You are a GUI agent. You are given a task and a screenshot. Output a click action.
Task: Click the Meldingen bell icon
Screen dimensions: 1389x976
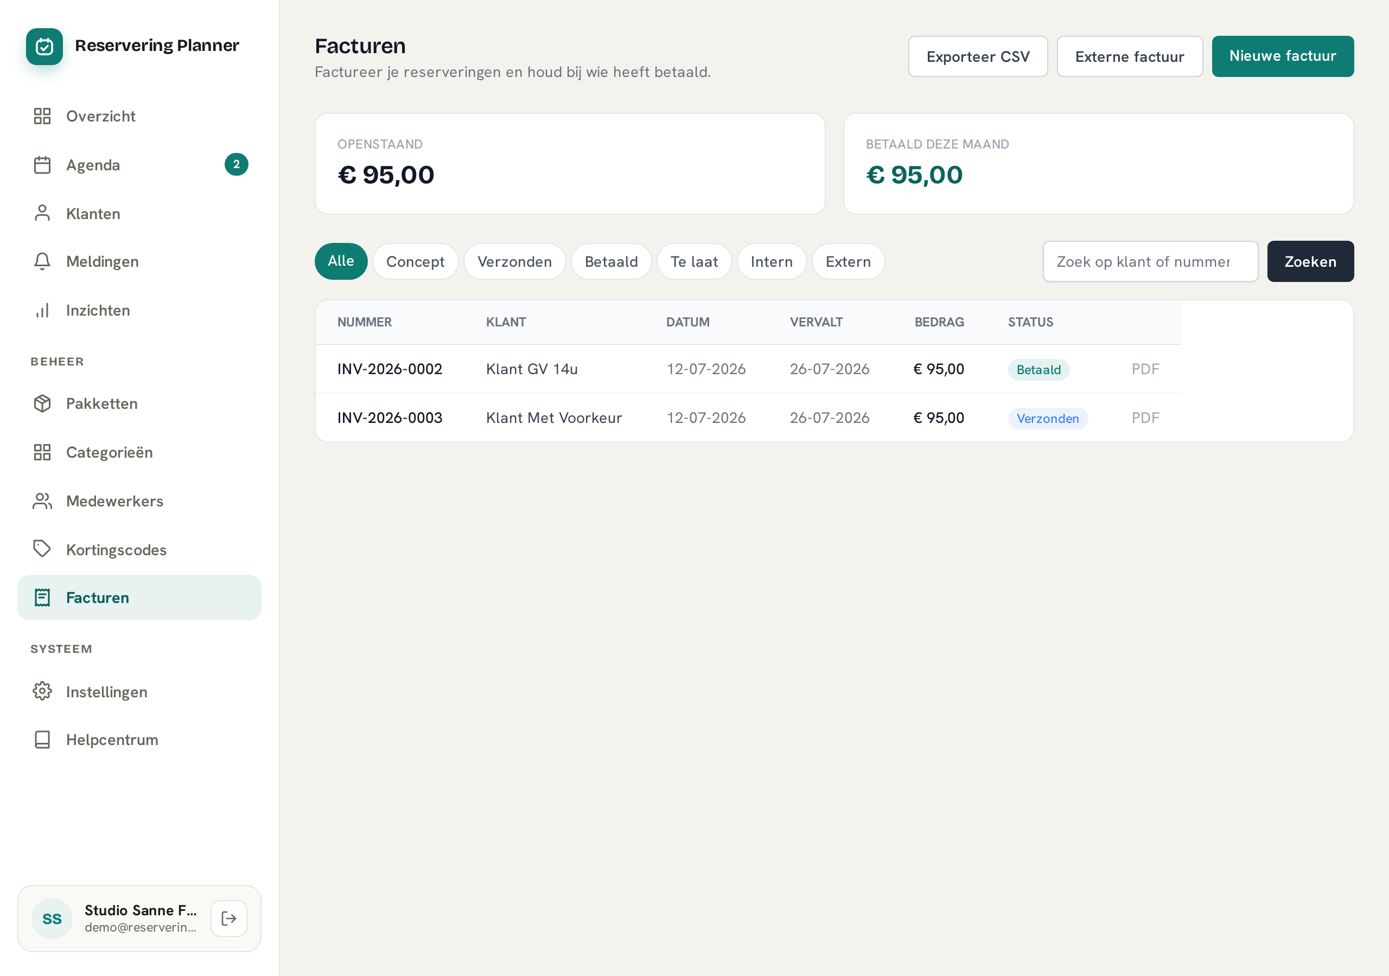tap(42, 261)
